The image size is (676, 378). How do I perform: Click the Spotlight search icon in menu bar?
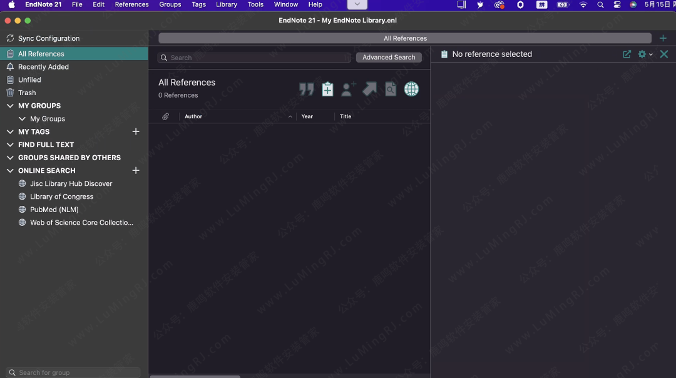pyautogui.click(x=600, y=5)
